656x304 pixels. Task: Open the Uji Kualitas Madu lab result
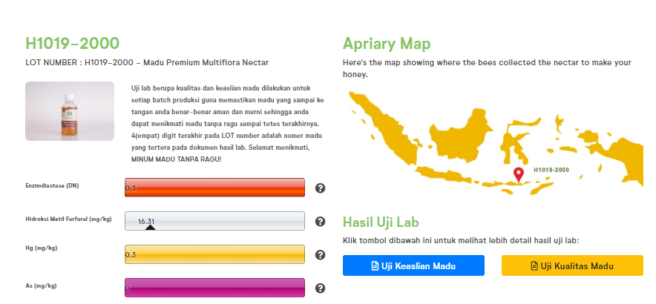tap(572, 266)
